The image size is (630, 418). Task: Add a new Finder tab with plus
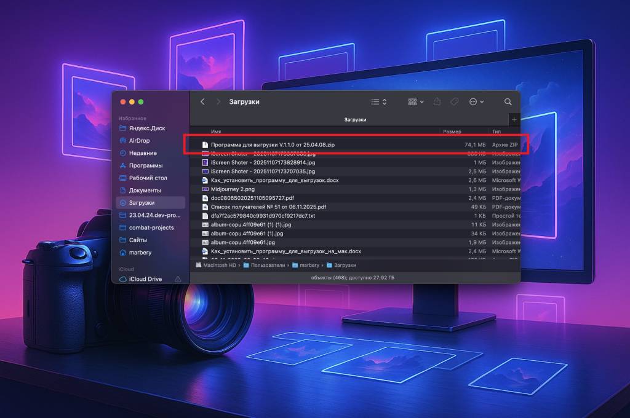(514, 119)
